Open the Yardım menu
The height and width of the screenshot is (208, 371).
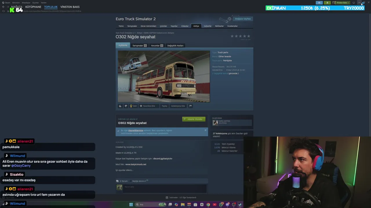click(x=43, y=3)
